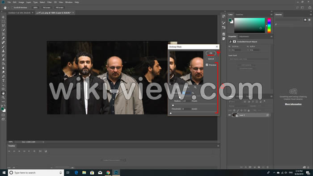Switch to the Untitled-1 document tab

(19, 13)
